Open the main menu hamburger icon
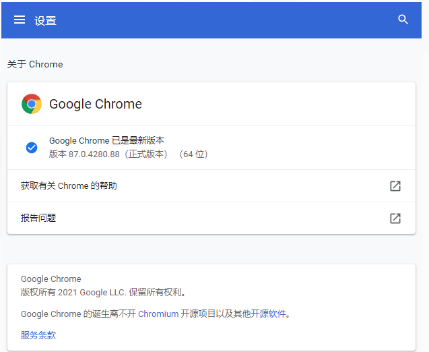429x352 pixels. point(20,20)
